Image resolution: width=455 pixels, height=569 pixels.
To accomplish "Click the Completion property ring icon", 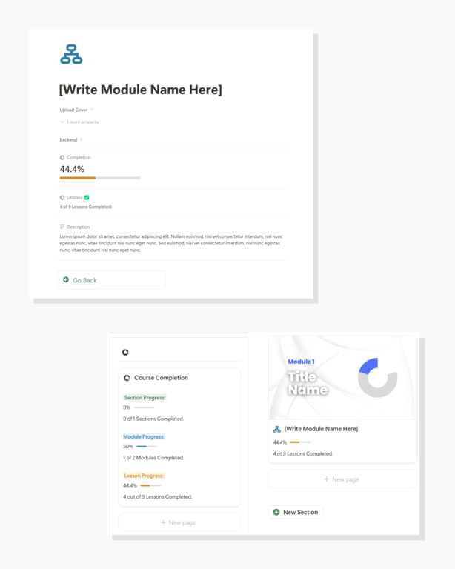I will pyautogui.click(x=62, y=158).
